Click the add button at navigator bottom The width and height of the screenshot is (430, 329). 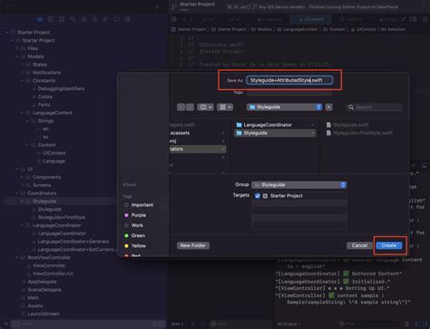coord(6,324)
